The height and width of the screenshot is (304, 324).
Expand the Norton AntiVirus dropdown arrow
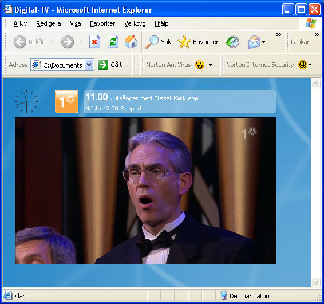210,65
